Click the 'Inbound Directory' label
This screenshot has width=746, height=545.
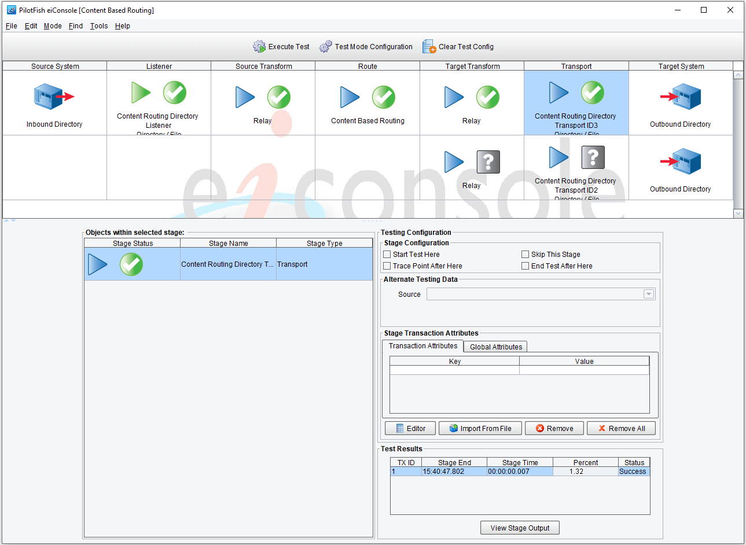point(54,124)
